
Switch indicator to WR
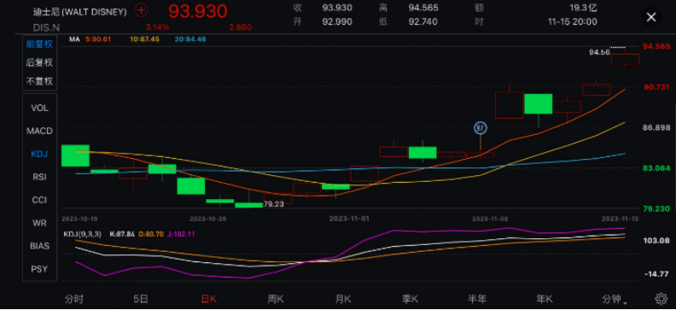click(x=39, y=223)
